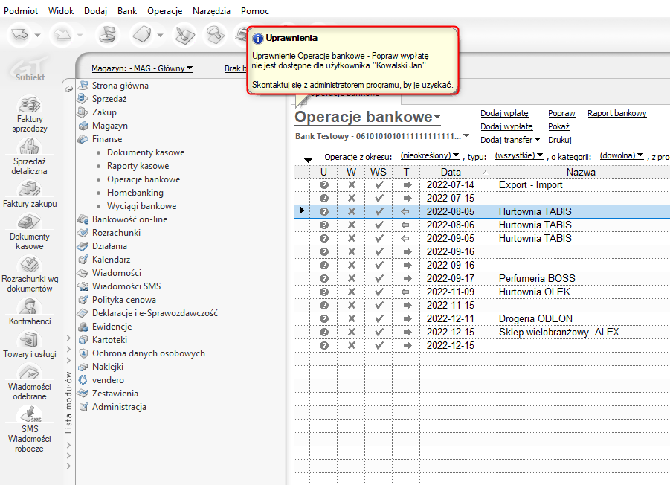Open the Narzędzia menu
Screen dimensions: 670x485
coord(211,11)
